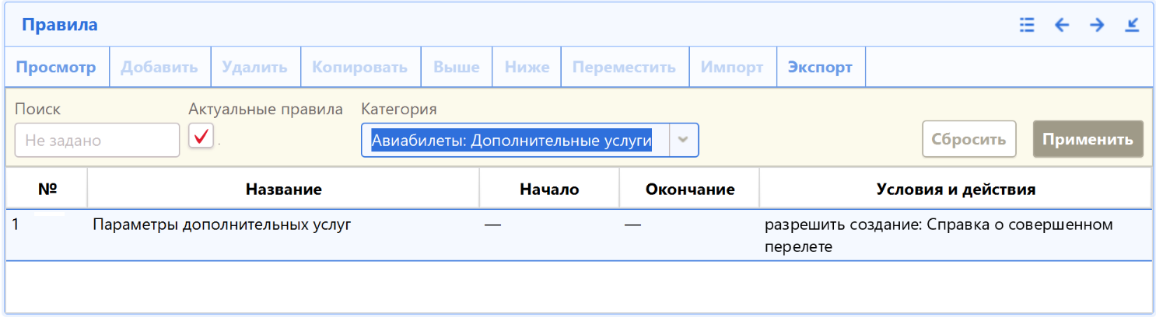Click the Условия и действия column header
Screen dimensions: 1156x317
(955, 189)
